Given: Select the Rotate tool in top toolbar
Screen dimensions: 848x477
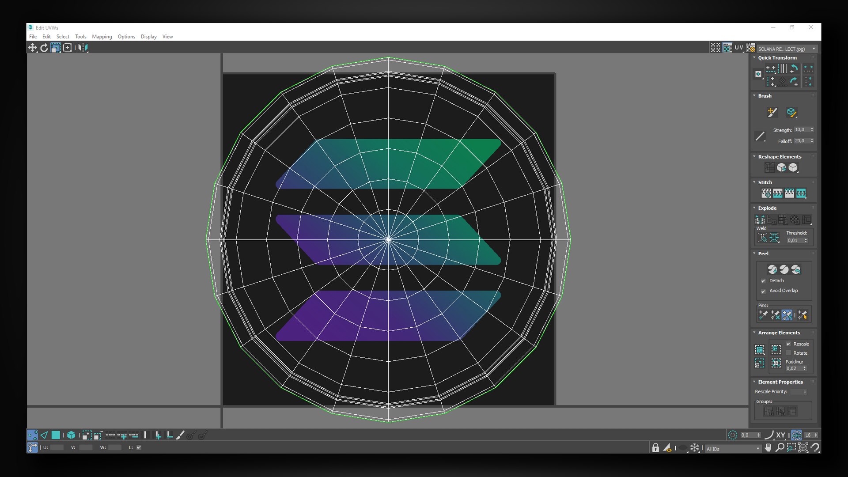Looking at the screenshot, I should (x=44, y=48).
